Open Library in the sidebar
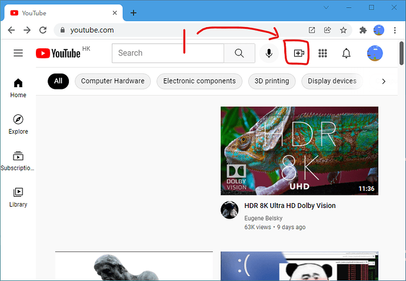Screen dimensions: 406x281 pos(18,197)
